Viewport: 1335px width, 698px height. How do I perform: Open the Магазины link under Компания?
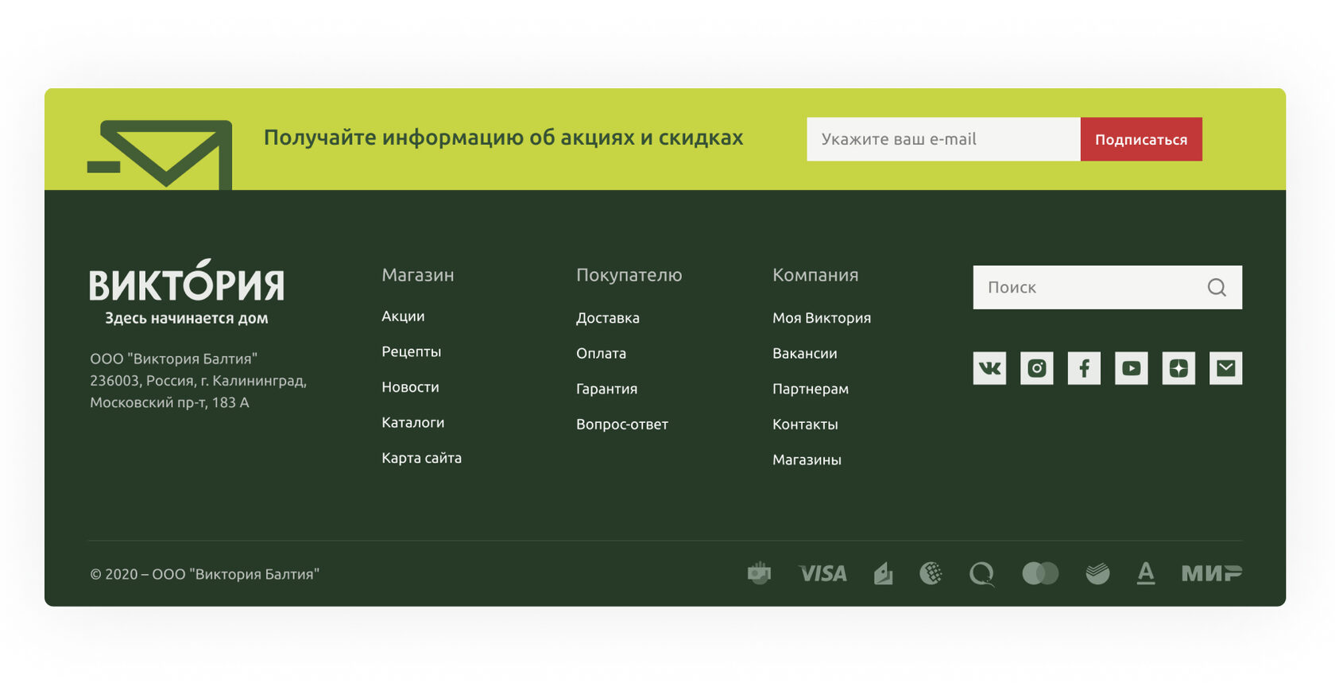click(x=807, y=460)
